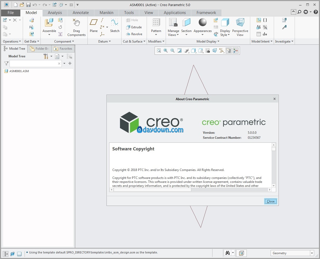Expand the Operations group dropdown
Viewport: 320px width, 259px height.
[x=12, y=41]
